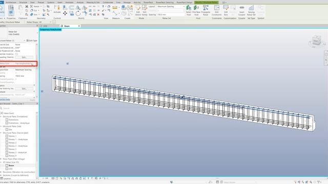Open Edit Sketch mode
The width and height of the screenshot is (328, 184).
(x=138, y=10)
